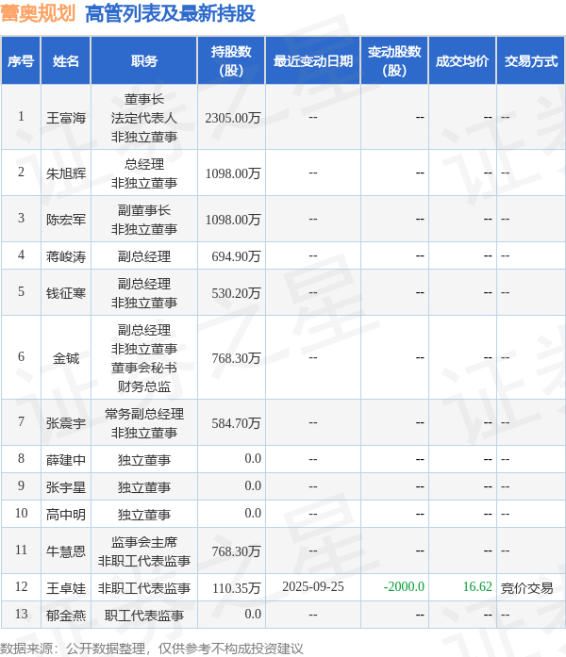Screen dimensions: 566x657
Task: Click the holding value 110.35万
Action: click(x=237, y=588)
